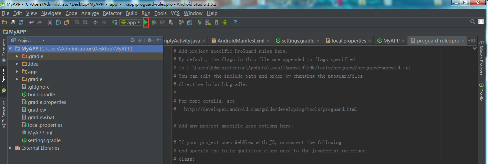The image size is (488, 164).
Task: Toggle the Gradle side panel
Action: point(481,92)
